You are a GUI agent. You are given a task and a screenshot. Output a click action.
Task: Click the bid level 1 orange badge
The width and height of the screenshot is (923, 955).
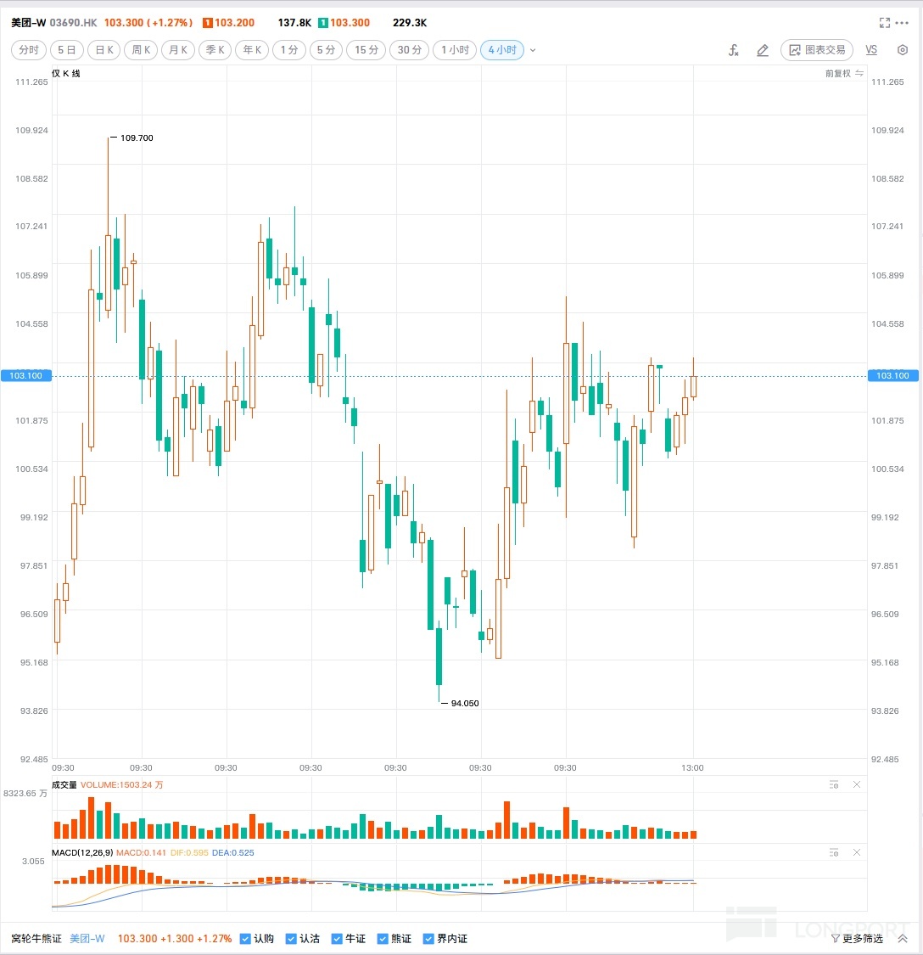[208, 23]
